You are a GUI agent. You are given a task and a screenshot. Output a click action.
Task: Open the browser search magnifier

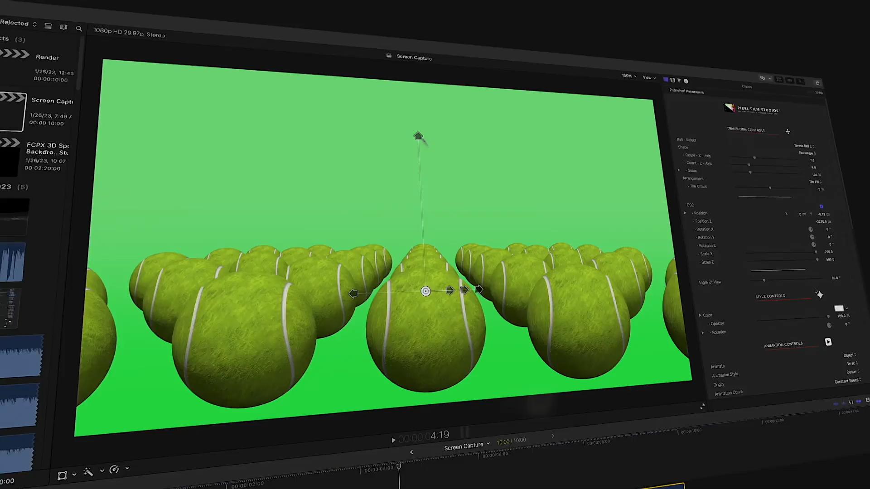coord(79,29)
